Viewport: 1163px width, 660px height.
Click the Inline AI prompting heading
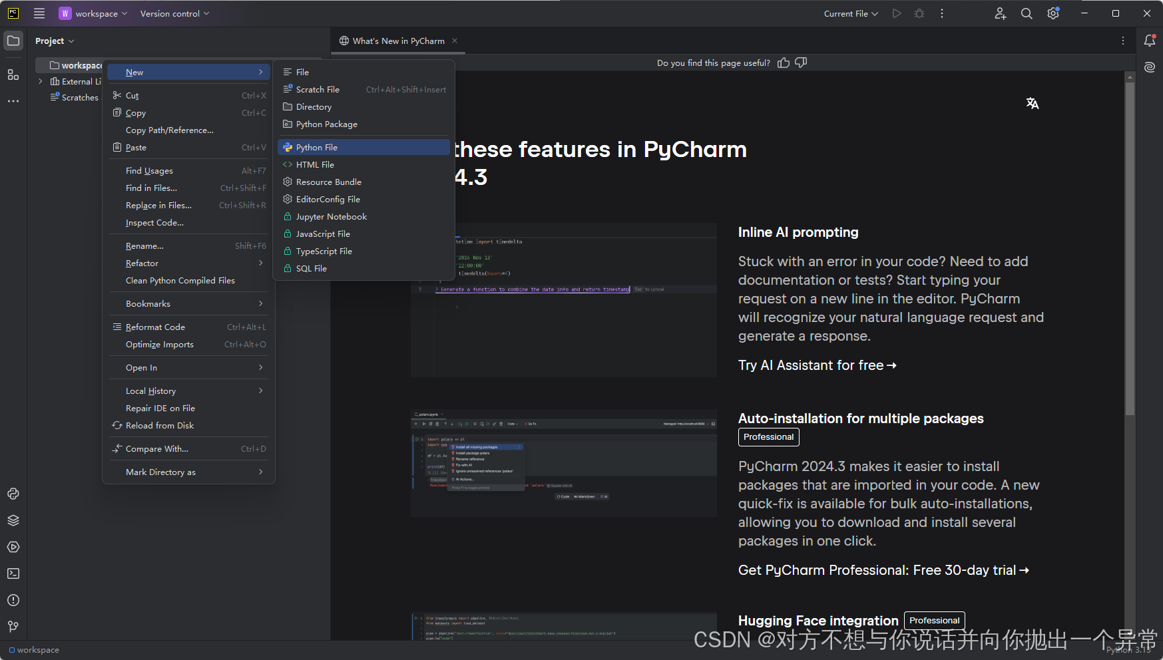(798, 232)
